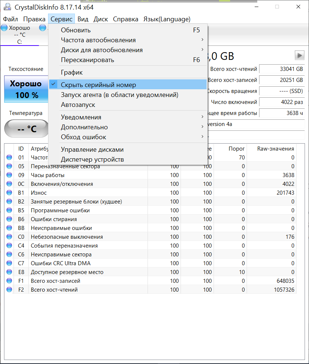
Task: Click the status orb of attribute E8
Action: [x=9, y=272]
